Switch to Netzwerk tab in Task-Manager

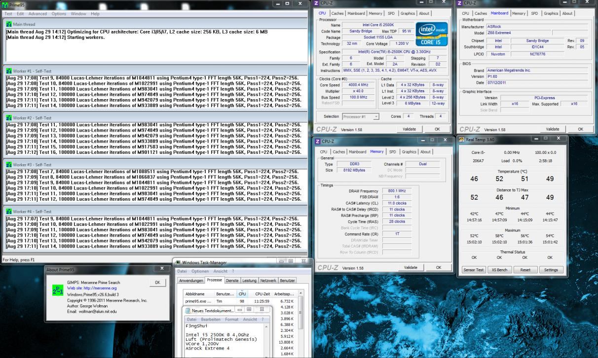coord(268,281)
